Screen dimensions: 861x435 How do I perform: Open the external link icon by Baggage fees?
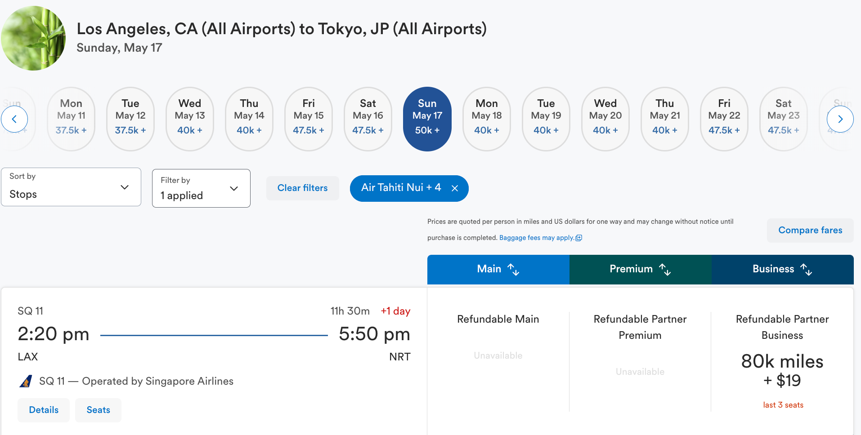(x=579, y=238)
